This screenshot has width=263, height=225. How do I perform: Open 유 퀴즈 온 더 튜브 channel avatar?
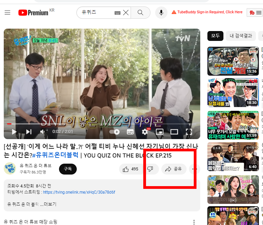point(10,169)
